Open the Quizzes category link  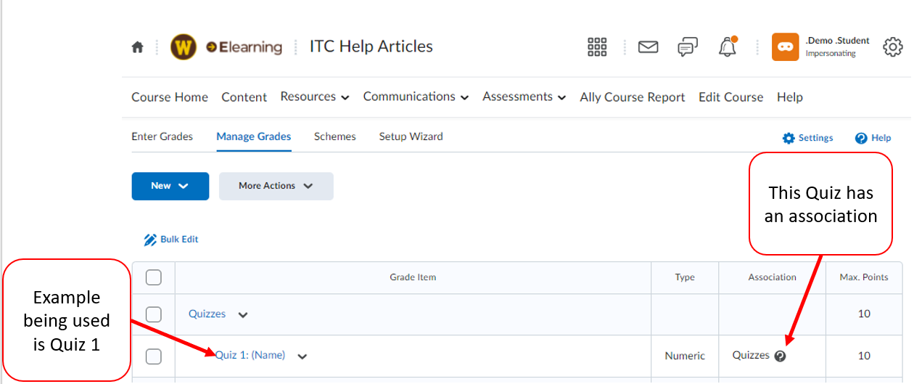tap(207, 314)
